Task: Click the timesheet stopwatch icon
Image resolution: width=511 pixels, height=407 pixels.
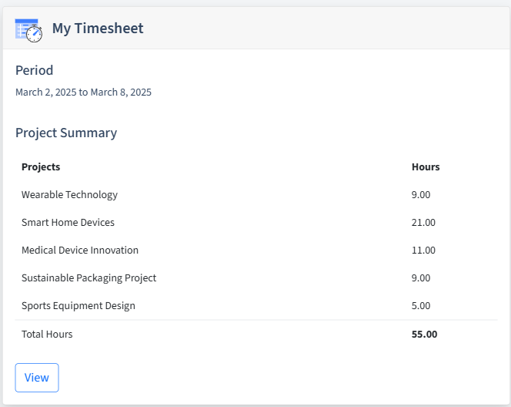Action: [x=28, y=30]
